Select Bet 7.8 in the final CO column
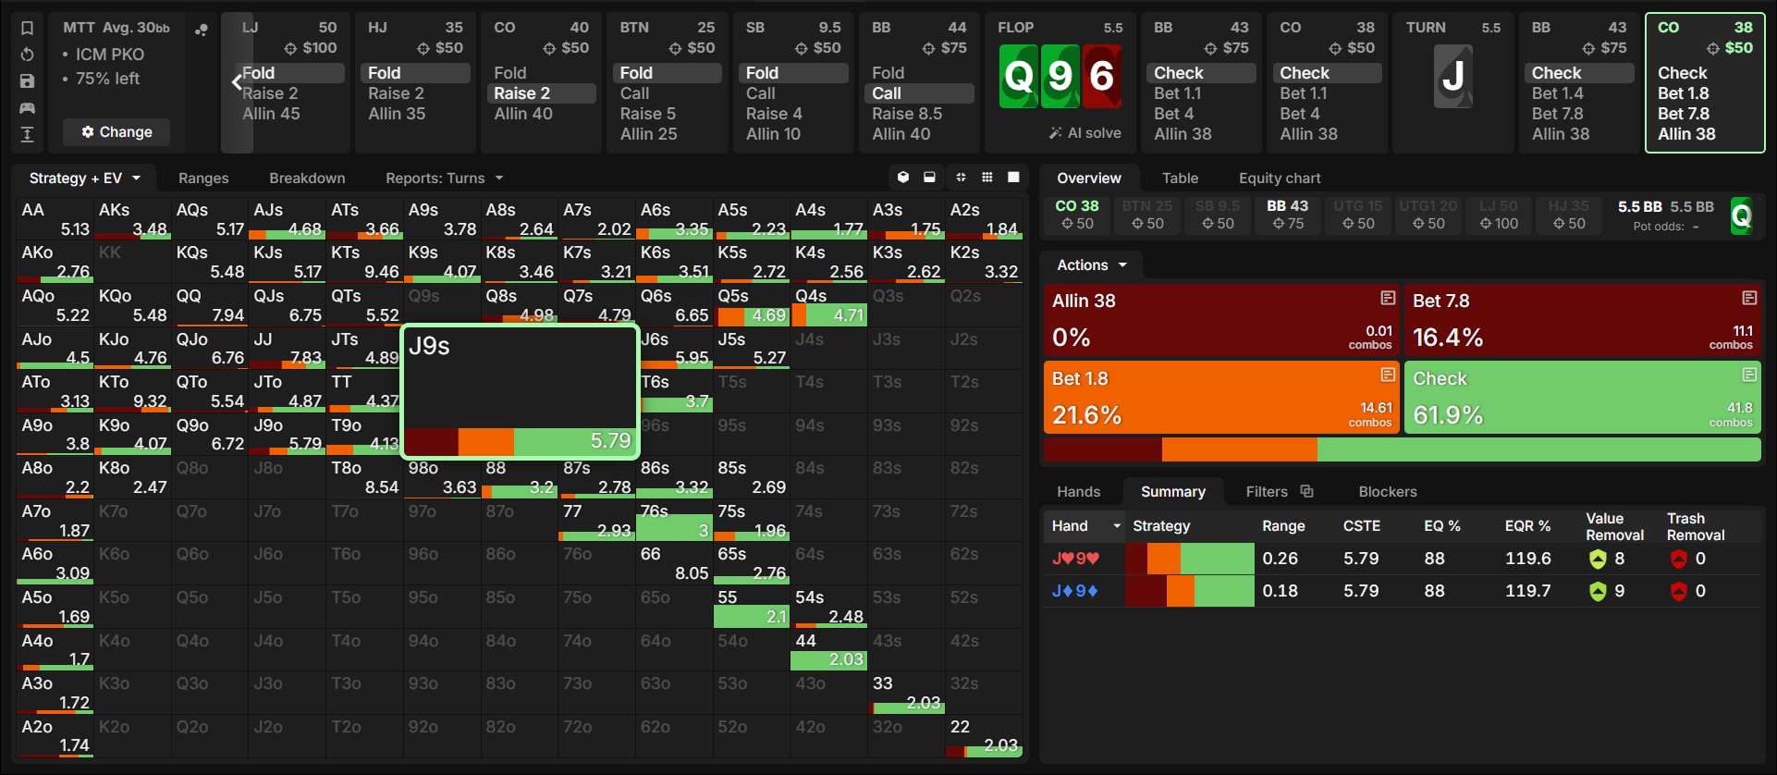The width and height of the screenshot is (1777, 775). [x=1684, y=114]
